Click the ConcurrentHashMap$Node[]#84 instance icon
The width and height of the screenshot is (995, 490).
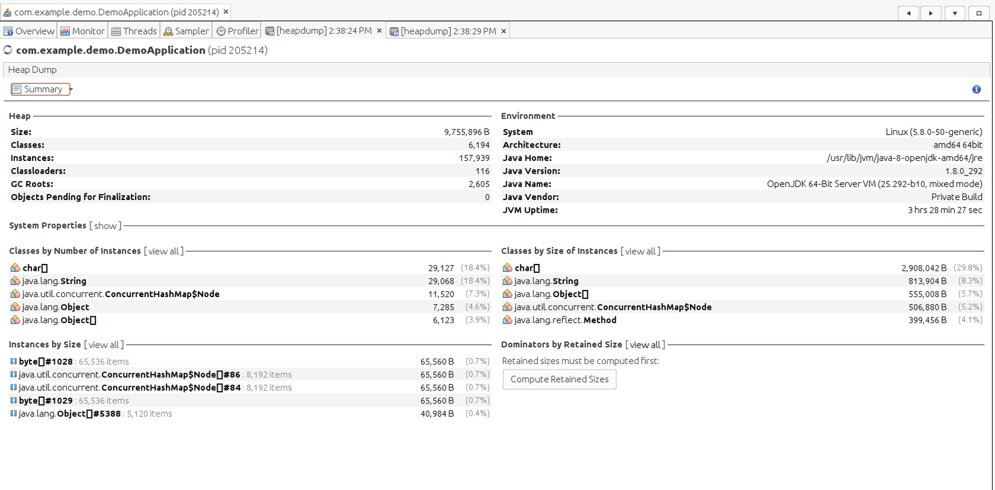tap(13, 388)
